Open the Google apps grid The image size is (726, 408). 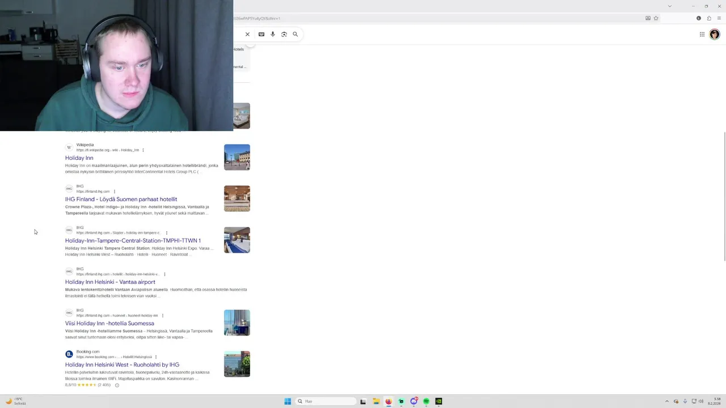(x=702, y=34)
